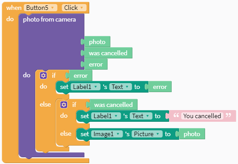Open the Button5 component dropdown
238x164 pixels.
pos(41,8)
